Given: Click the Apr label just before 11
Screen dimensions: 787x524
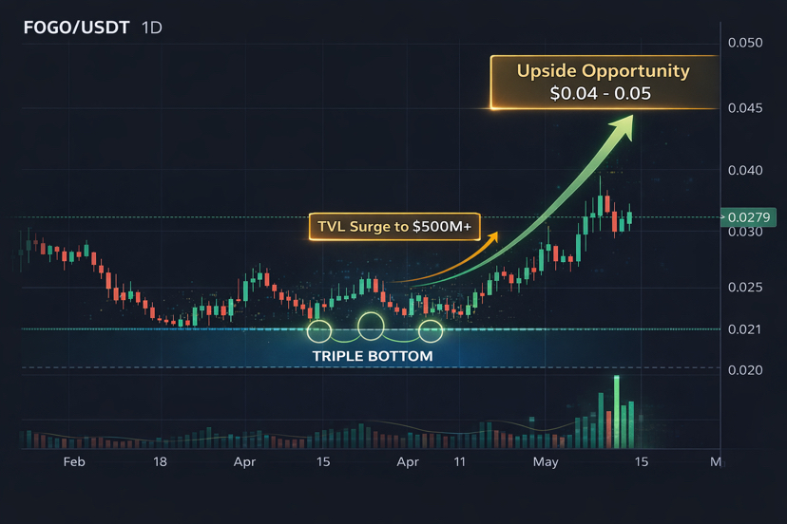Looking at the screenshot, I should click(x=408, y=462).
